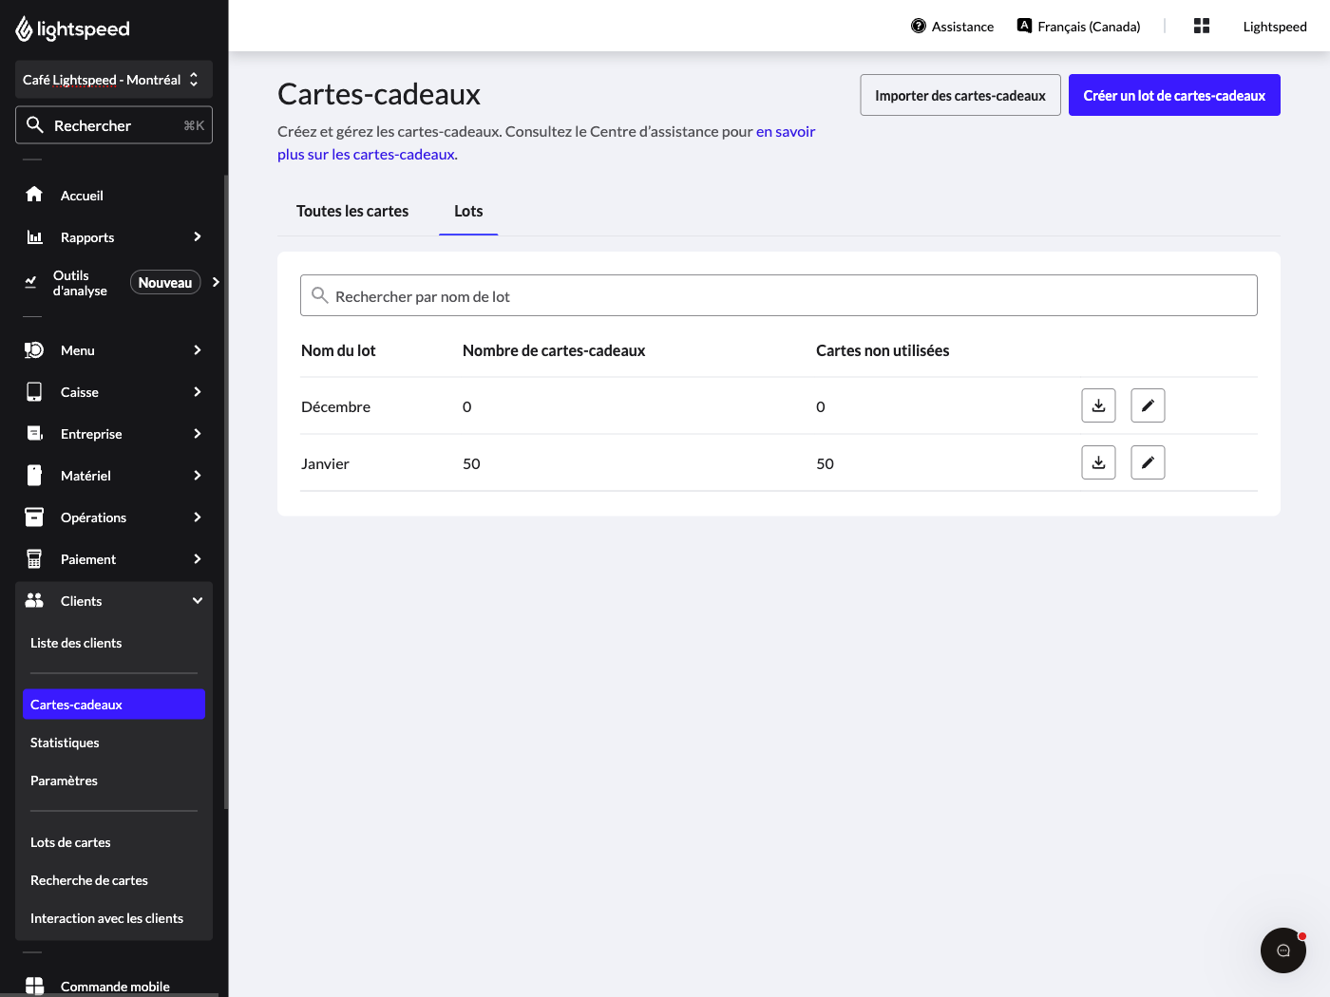Open the Café Lightspeed - Montréal location selector

pos(114,80)
